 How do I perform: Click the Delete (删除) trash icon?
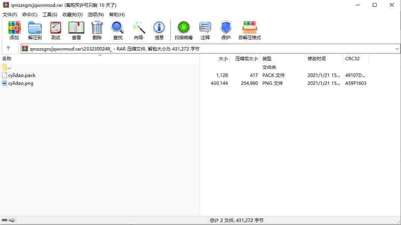click(97, 31)
